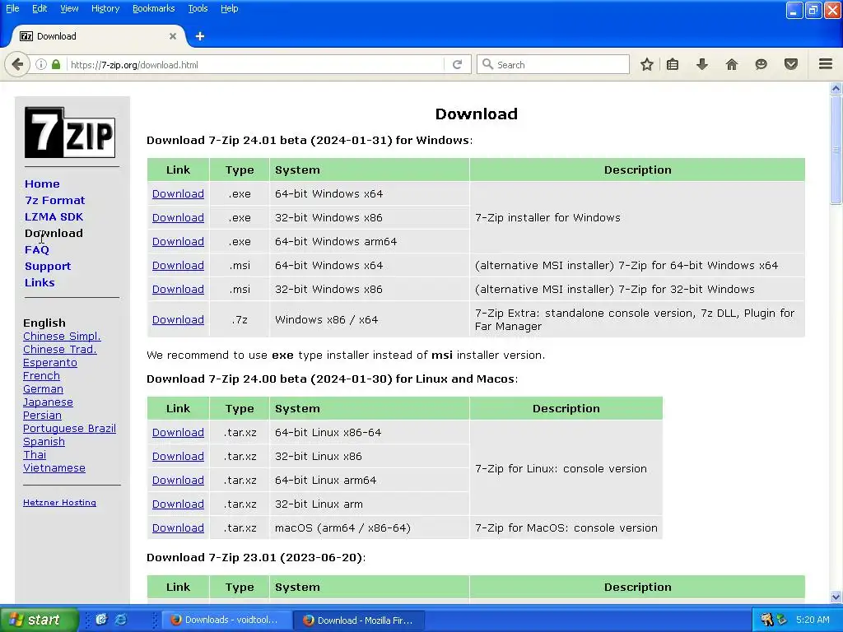The width and height of the screenshot is (843, 632).
Task: Download .exe for 32-bit Windows x86
Action: click(178, 217)
